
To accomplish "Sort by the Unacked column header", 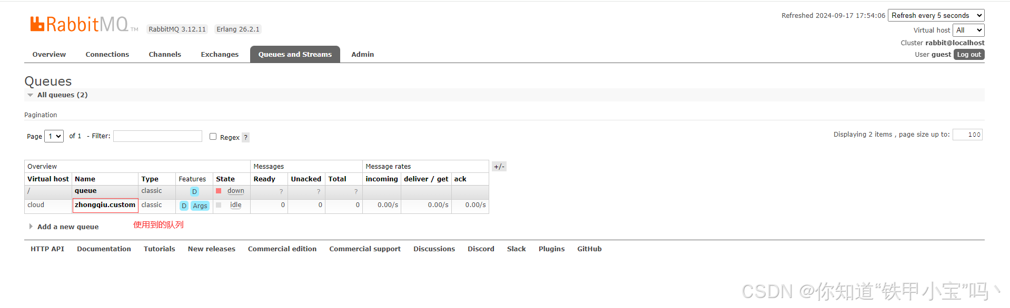I will [306, 179].
